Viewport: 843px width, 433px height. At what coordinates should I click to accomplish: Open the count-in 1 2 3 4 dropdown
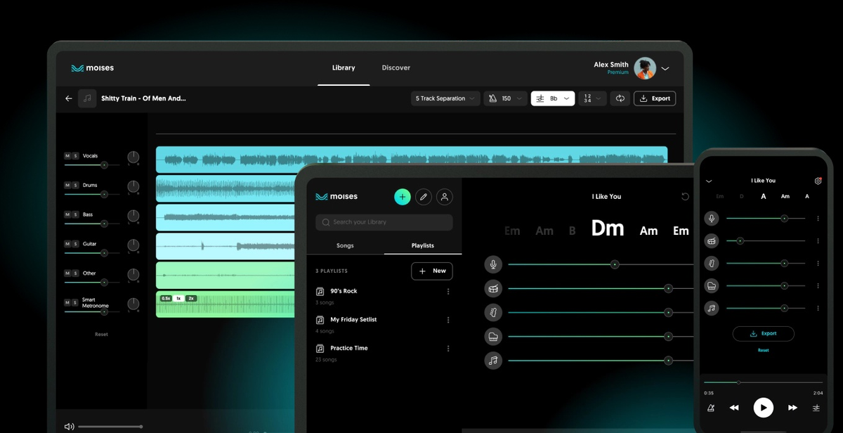coord(592,98)
